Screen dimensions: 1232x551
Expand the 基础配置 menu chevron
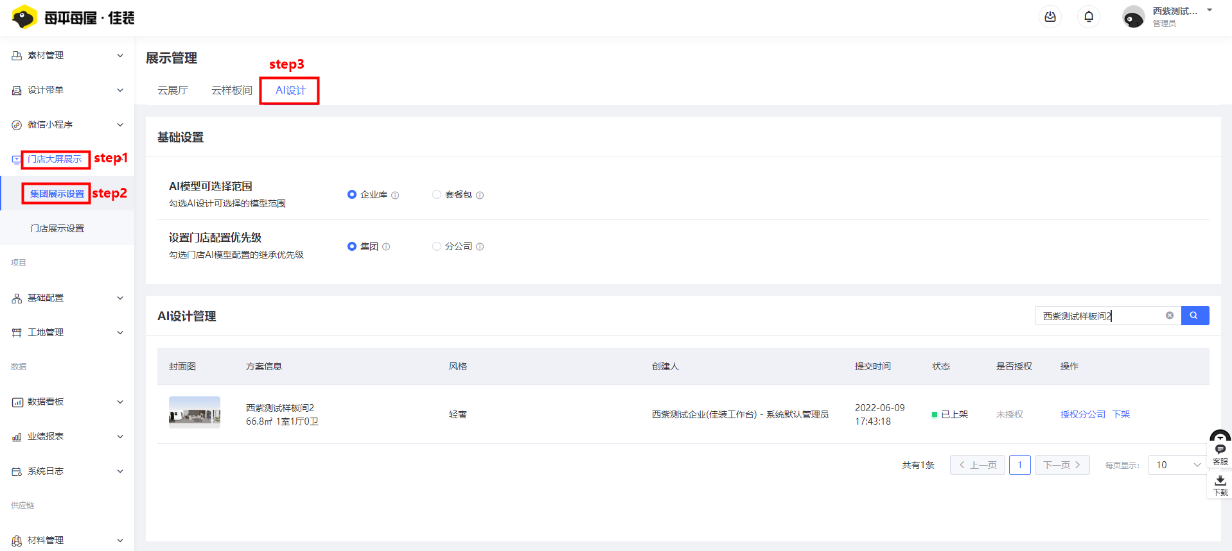pyautogui.click(x=120, y=298)
